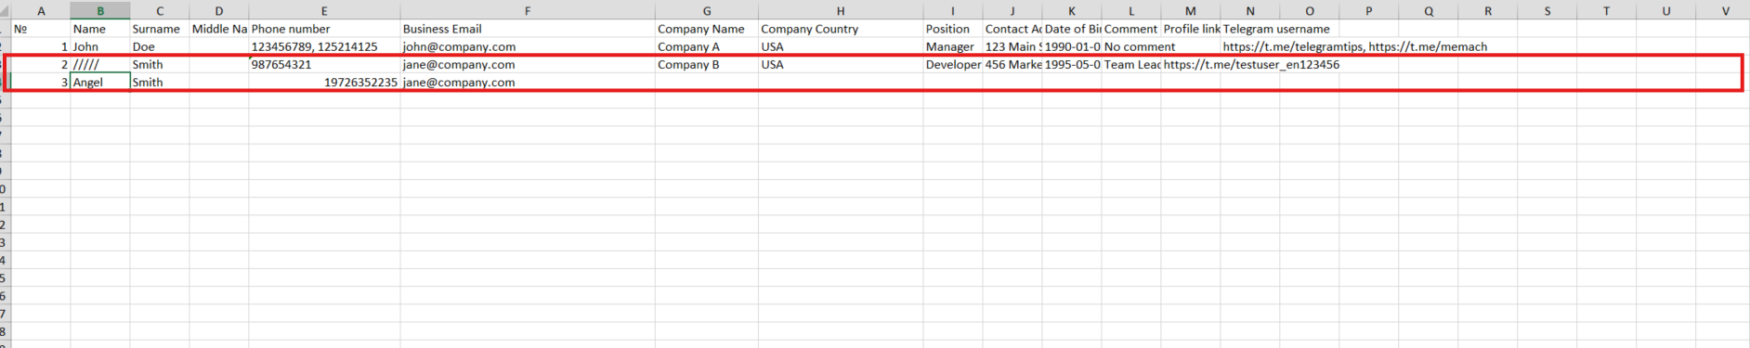Image resolution: width=1750 pixels, height=348 pixels.
Task: Select the "Company B" cell
Action: pyautogui.click(x=707, y=64)
